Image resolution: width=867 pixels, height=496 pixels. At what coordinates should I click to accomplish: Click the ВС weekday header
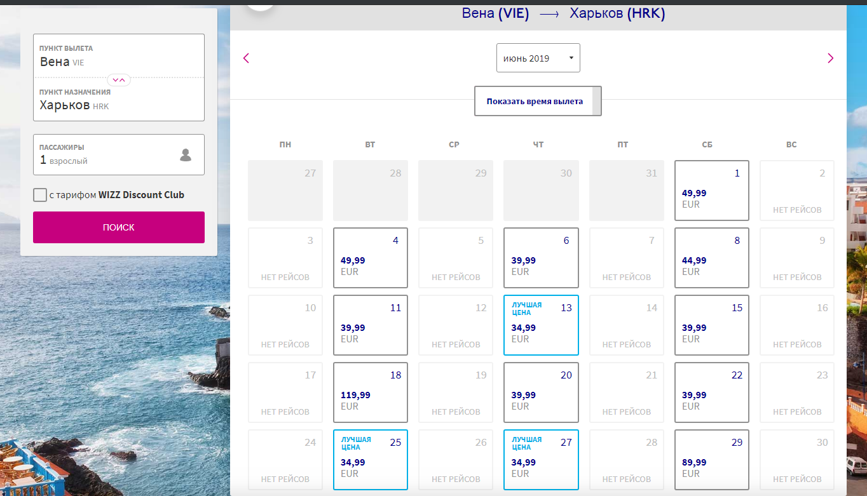click(791, 145)
